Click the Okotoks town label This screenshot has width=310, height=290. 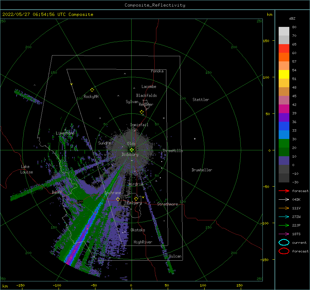138,230
